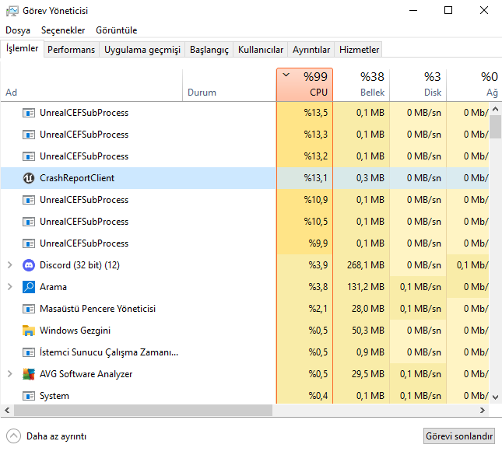This screenshot has height=455, width=502.
Task: Click the icon of UnrealCEFSubProcess using %13,3
Action: pos(29,135)
